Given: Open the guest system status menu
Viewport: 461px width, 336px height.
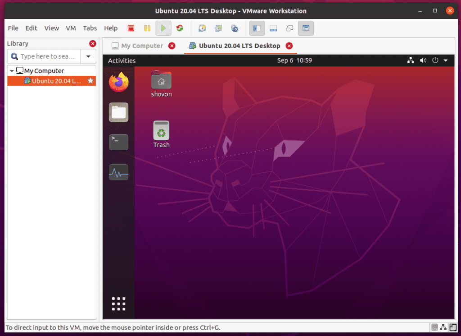Looking at the screenshot, I should coord(446,60).
